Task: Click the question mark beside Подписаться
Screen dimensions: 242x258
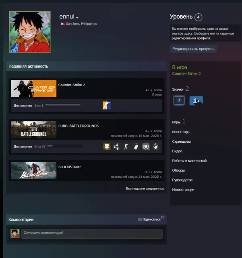Action: (x=163, y=217)
